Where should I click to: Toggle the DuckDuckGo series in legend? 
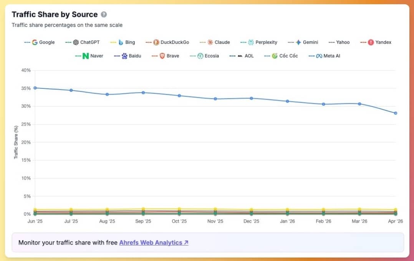[167, 42]
